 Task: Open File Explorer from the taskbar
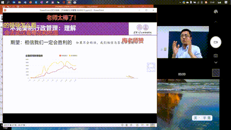click(x=19, y=3)
